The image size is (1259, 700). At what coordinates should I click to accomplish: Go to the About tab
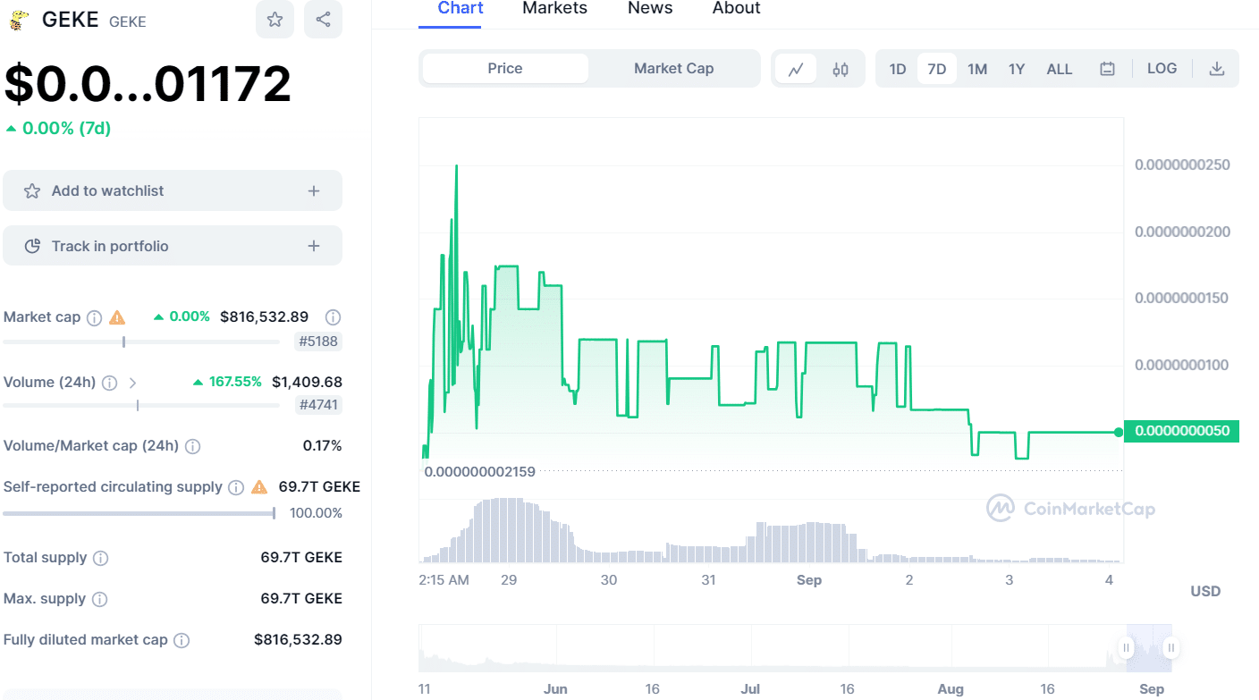(737, 9)
